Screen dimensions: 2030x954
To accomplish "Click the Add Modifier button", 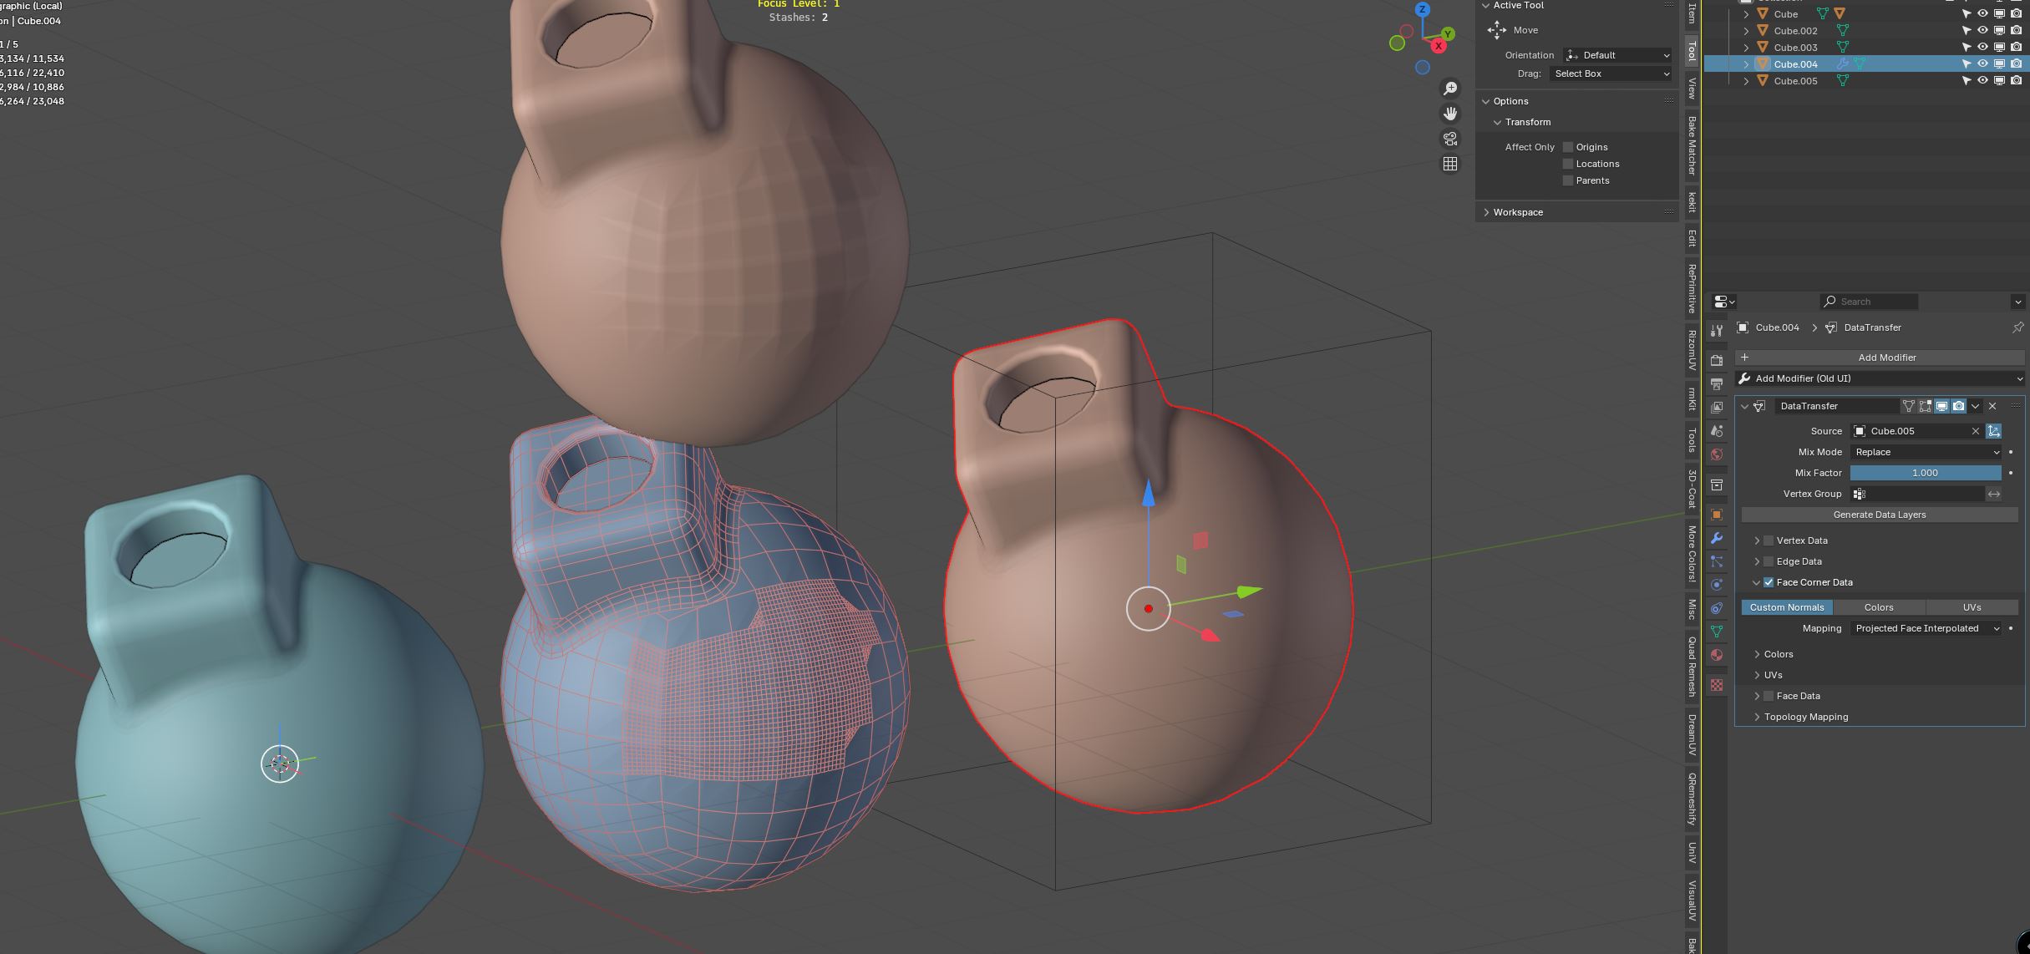I will 1880,358.
